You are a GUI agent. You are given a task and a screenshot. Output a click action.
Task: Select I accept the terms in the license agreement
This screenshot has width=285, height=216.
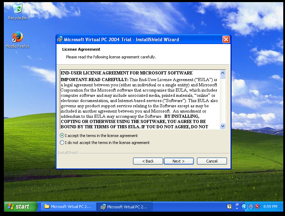[x=99, y=136]
